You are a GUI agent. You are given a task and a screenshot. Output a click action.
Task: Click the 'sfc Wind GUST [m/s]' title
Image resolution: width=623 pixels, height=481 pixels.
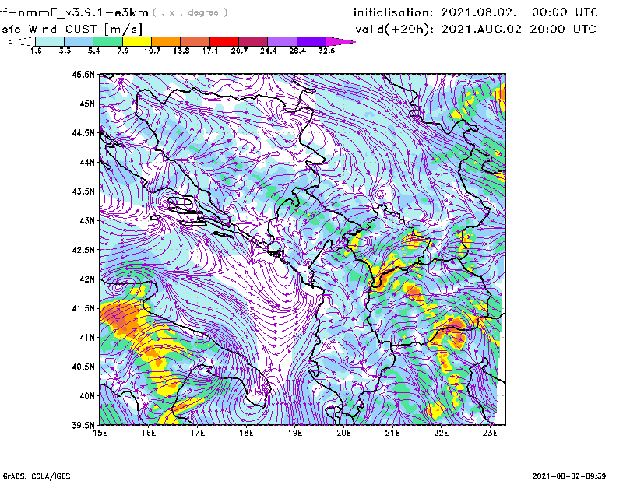tap(72, 30)
